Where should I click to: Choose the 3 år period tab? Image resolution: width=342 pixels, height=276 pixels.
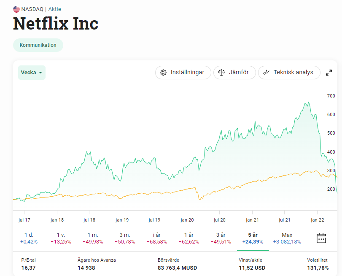click(221, 238)
